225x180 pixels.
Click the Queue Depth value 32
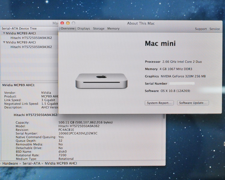click(60, 141)
